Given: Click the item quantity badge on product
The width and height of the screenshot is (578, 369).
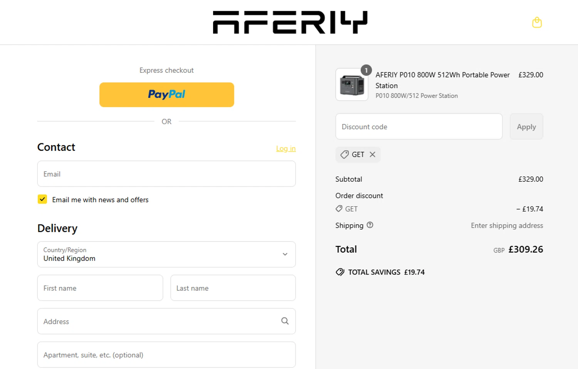Looking at the screenshot, I should pos(366,70).
